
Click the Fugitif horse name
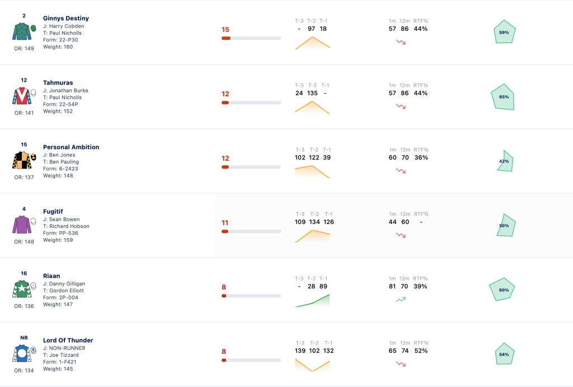pyautogui.click(x=53, y=212)
